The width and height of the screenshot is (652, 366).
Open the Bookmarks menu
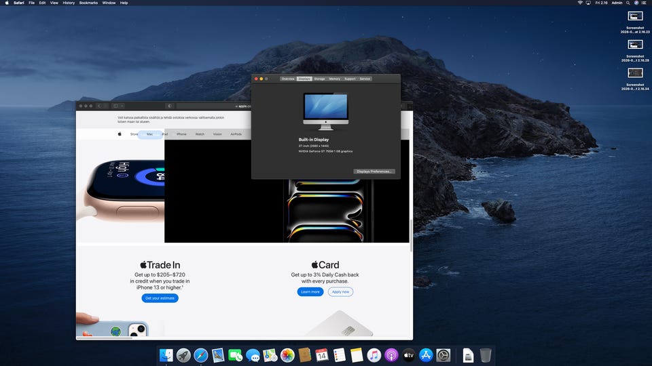point(88,3)
